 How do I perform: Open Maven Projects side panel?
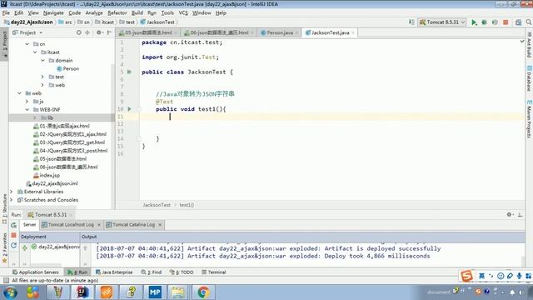529,118
